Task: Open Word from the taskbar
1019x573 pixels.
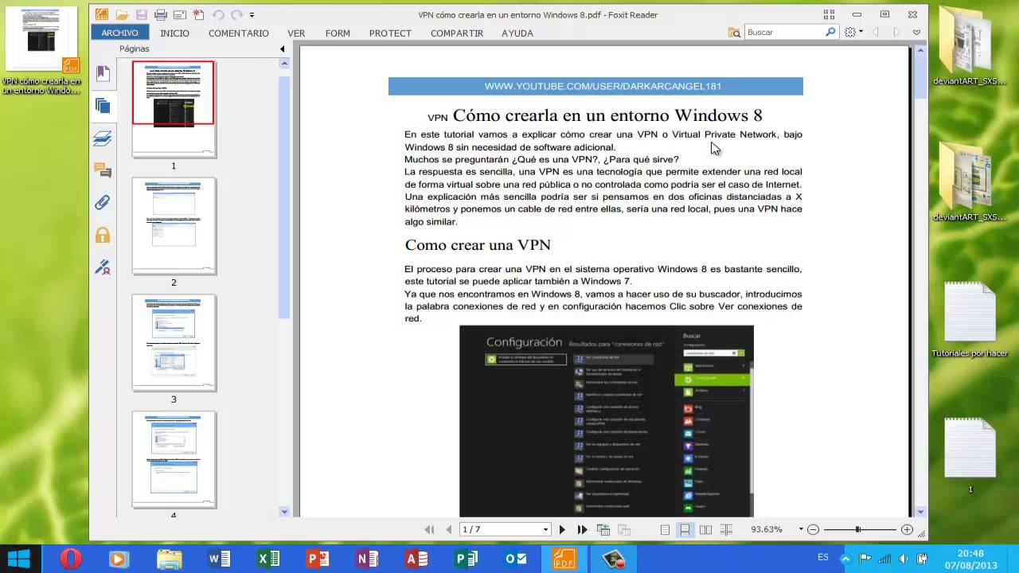Action: pos(219,559)
